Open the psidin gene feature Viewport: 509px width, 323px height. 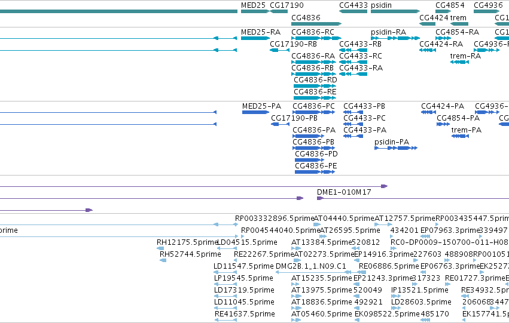[395, 11]
